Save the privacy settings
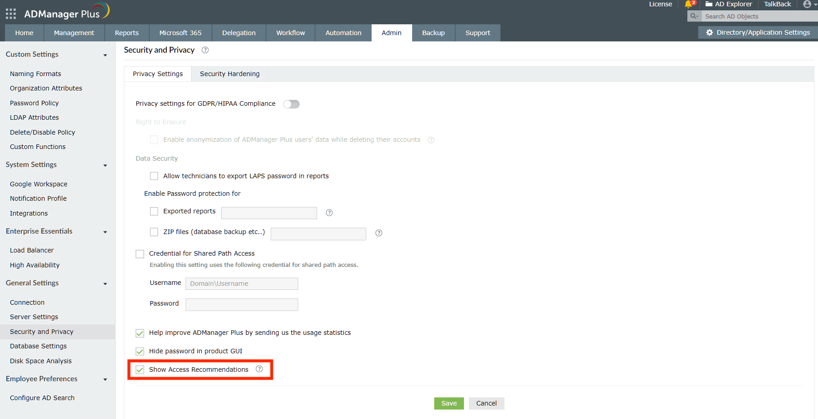The image size is (818, 419). point(449,403)
